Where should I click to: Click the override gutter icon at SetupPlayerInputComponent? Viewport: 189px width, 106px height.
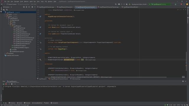[x=40, y=42]
